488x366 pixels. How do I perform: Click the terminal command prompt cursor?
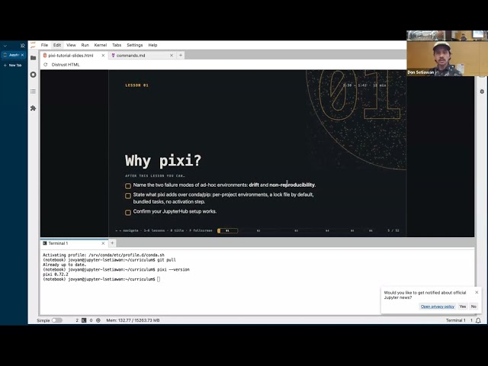click(x=159, y=279)
